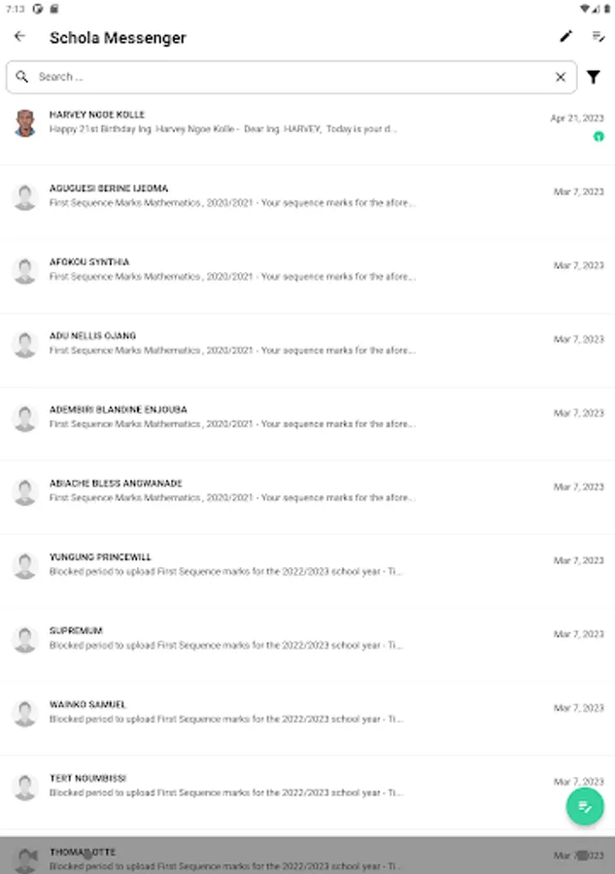
Task: Tap the magnifier search icon
Action: pos(22,77)
